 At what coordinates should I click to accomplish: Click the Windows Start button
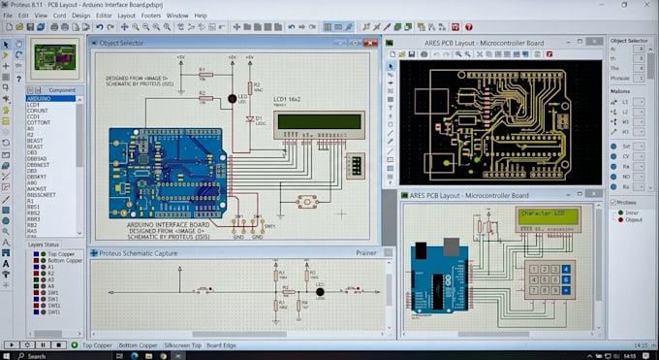click(7, 356)
